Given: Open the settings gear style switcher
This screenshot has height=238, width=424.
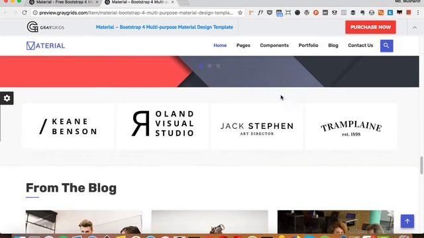Looking at the screenshot, I should 7,99.
